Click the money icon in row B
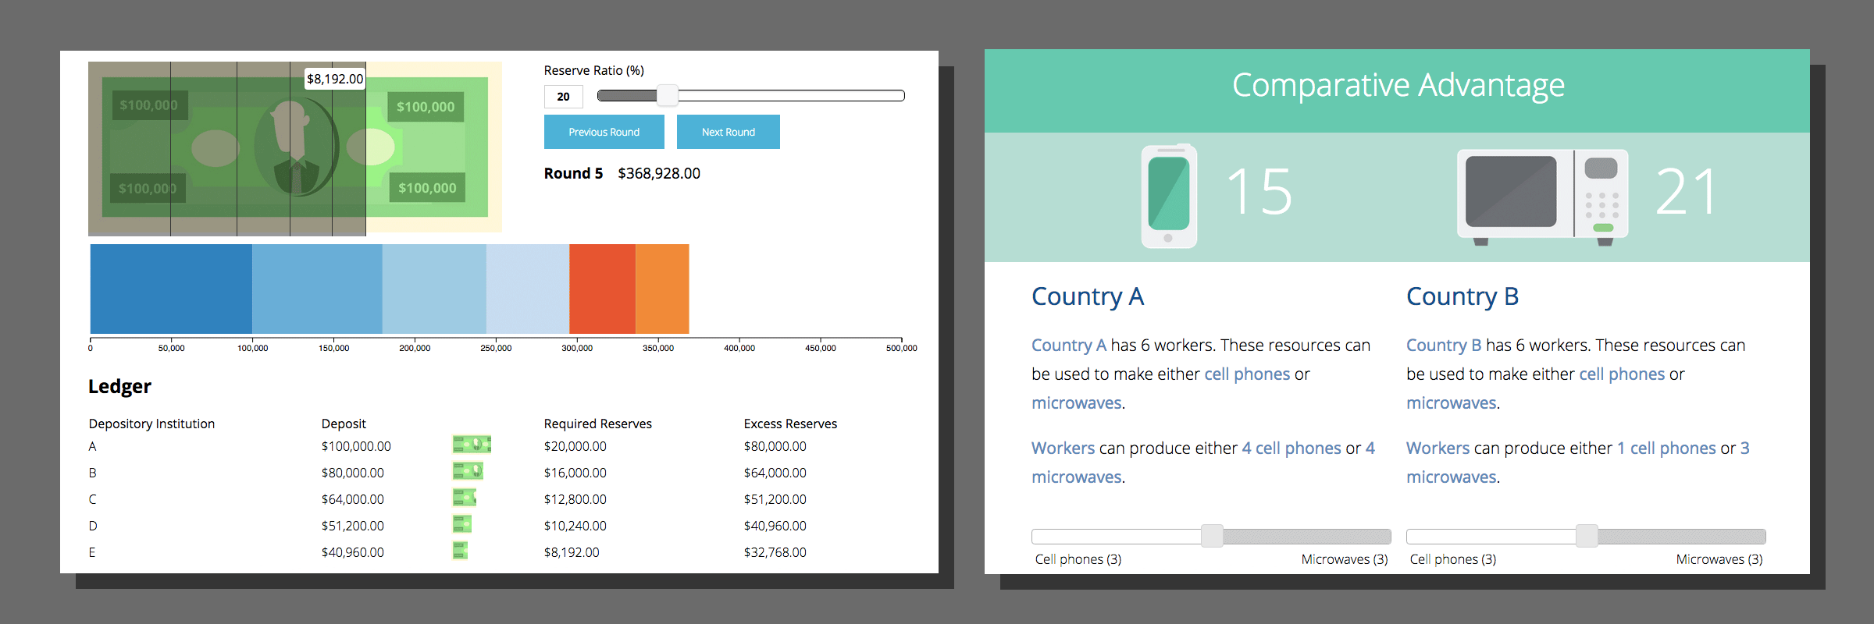 [468, 471]
